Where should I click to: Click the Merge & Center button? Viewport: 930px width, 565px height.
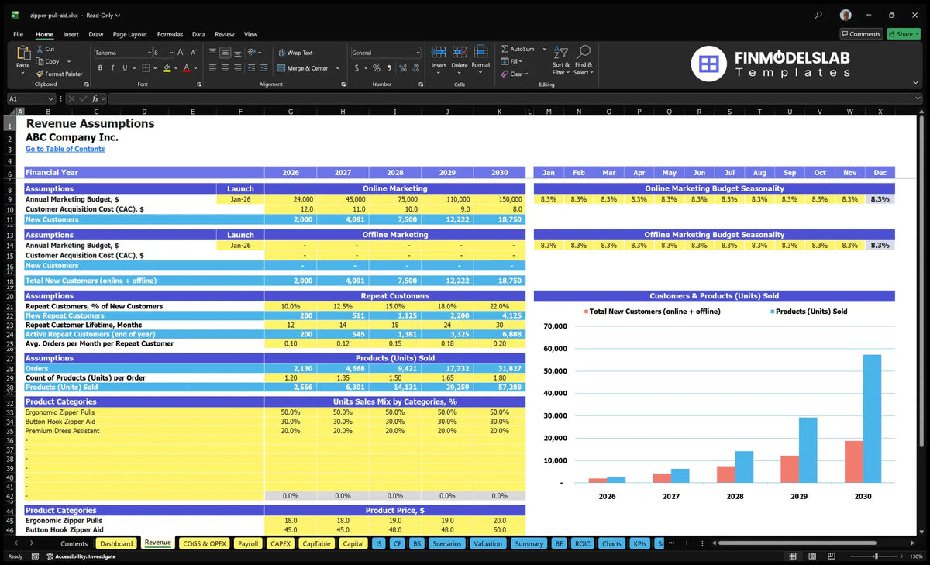click(x=303, y=68)
